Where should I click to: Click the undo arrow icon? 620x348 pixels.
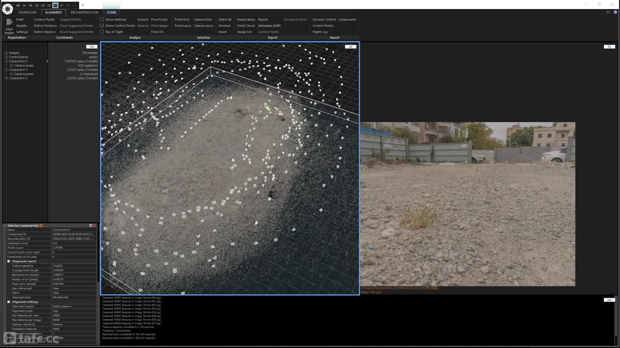[68, 5]
